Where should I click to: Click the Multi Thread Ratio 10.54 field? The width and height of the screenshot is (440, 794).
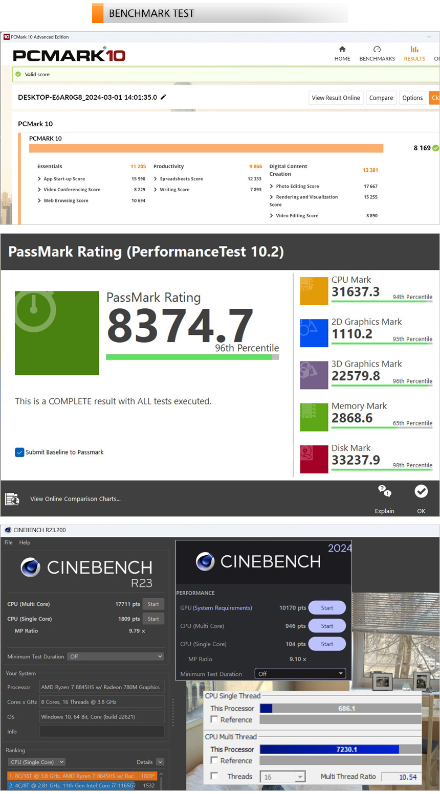pyautogui.click(x=402, y=777)
